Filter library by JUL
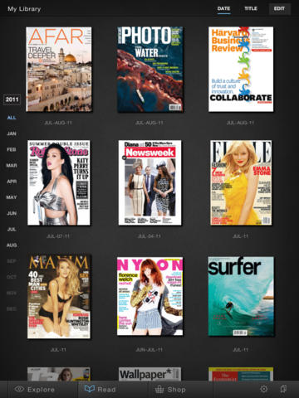Viewport: 299px width, 398px height. pyautogui.click(x=12, y=230)
